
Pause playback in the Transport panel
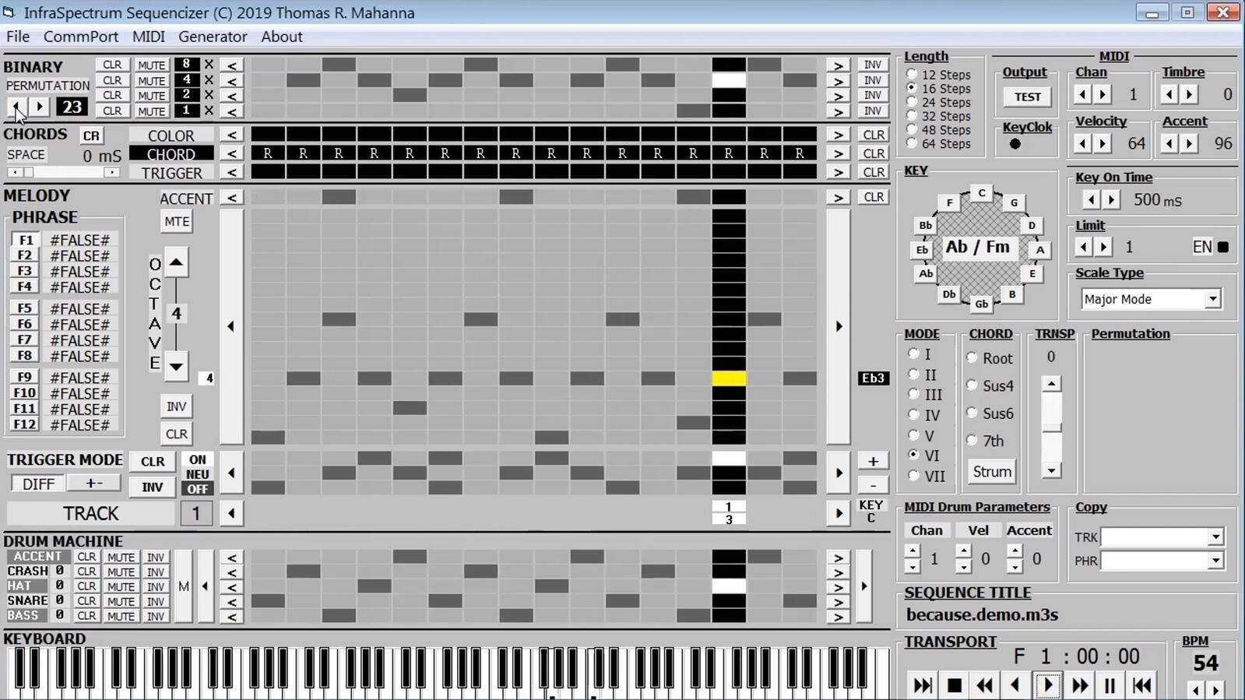1110,685
